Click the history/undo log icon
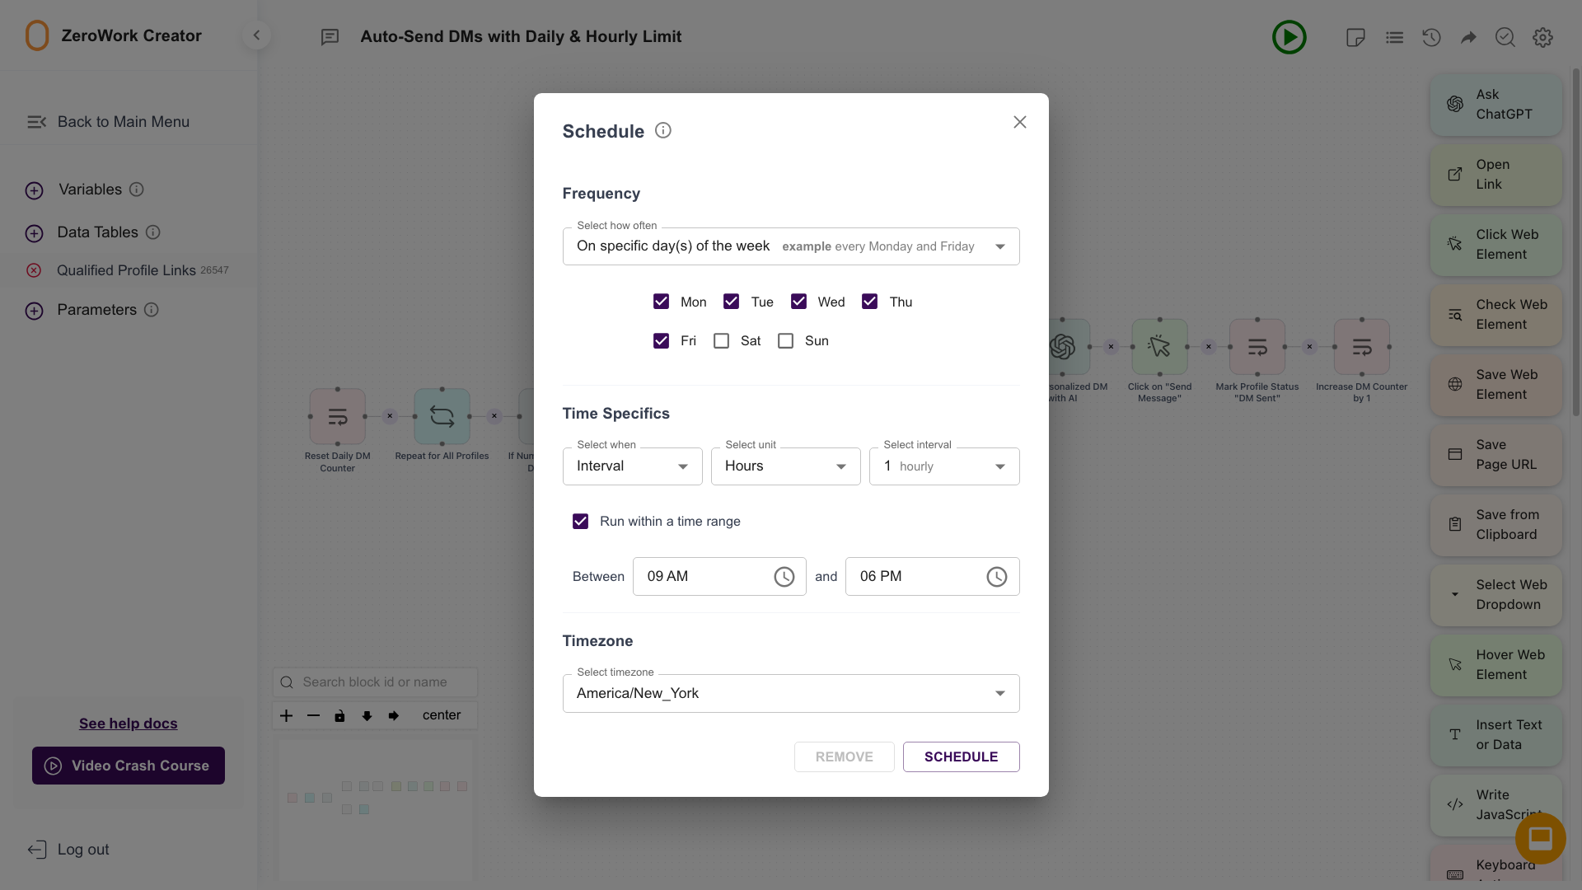The image size is (1582, 890). click(1431, 36)
